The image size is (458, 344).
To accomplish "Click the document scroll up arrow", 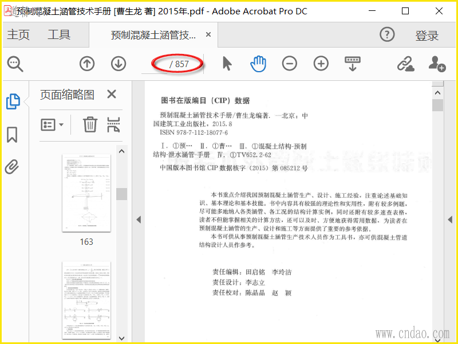I will coord(437,93).
